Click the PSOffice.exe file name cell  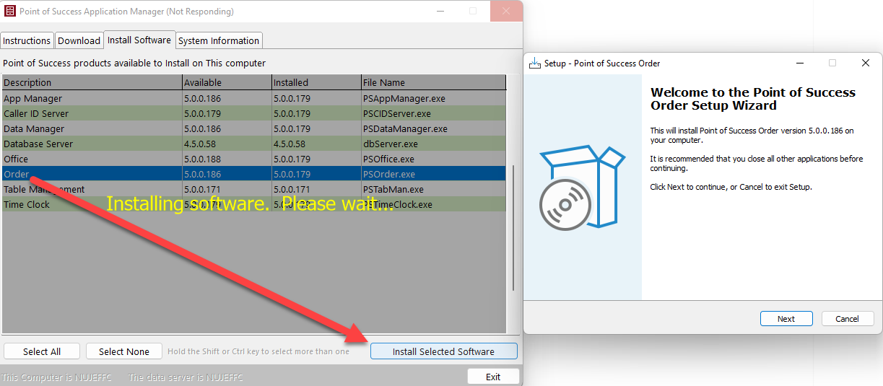[x=434, y=159]
